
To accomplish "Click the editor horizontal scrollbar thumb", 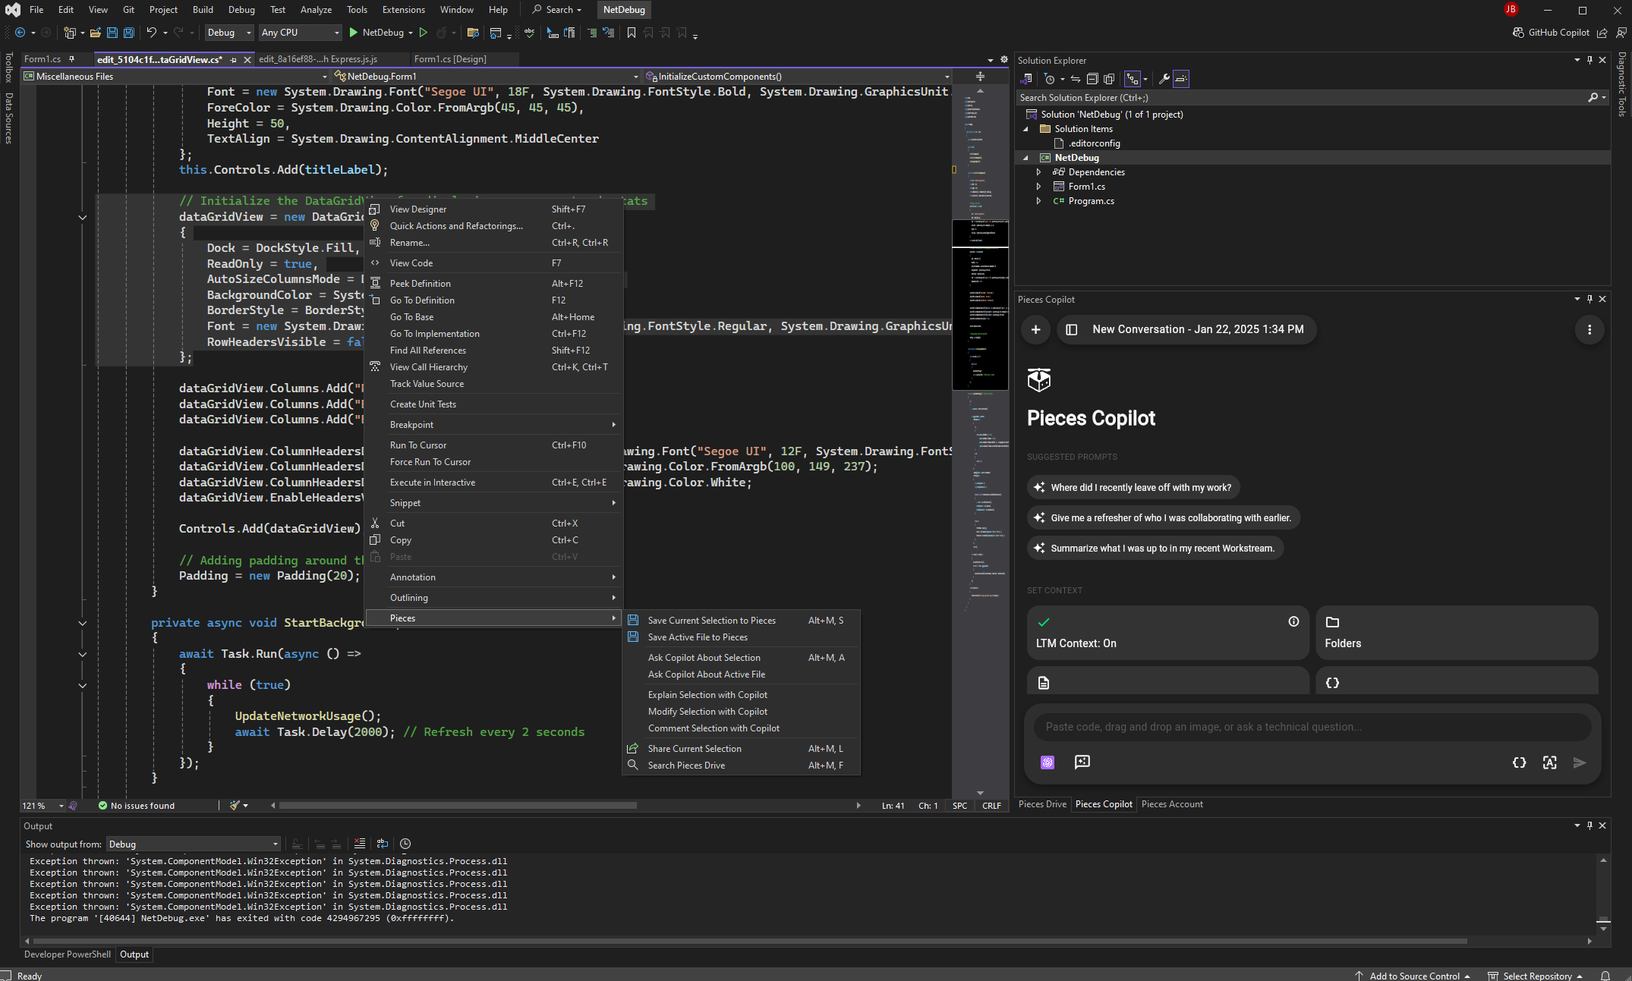I will click(458, 806).
